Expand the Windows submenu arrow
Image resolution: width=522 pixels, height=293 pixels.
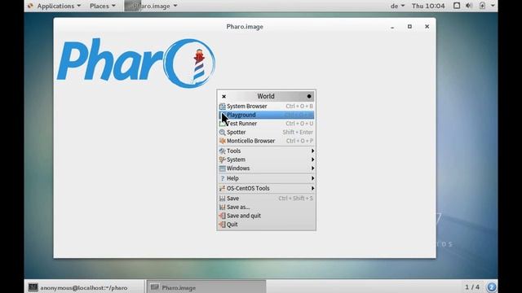click(x=312, y=168)
